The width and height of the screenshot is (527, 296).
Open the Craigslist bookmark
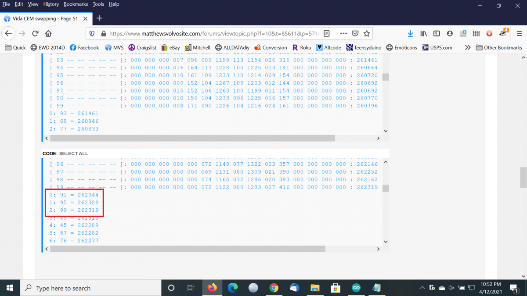pos(142,47)
